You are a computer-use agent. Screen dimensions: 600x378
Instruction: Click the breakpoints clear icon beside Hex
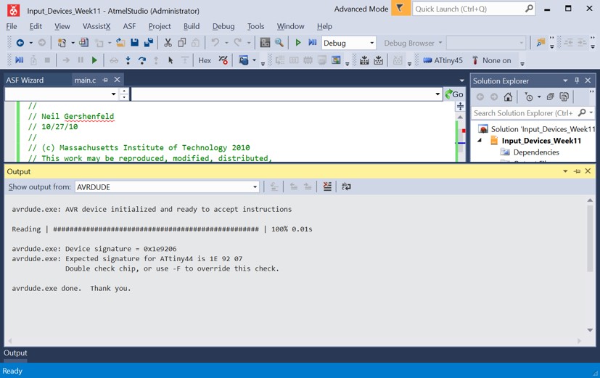[x=223, y=60]
